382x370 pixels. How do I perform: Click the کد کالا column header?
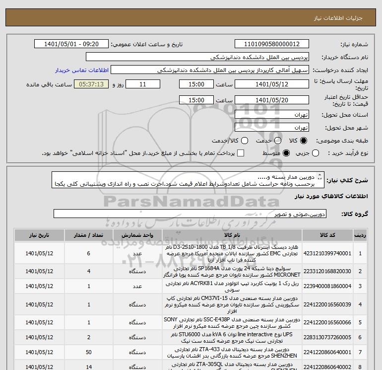click(x=327, y=235)
